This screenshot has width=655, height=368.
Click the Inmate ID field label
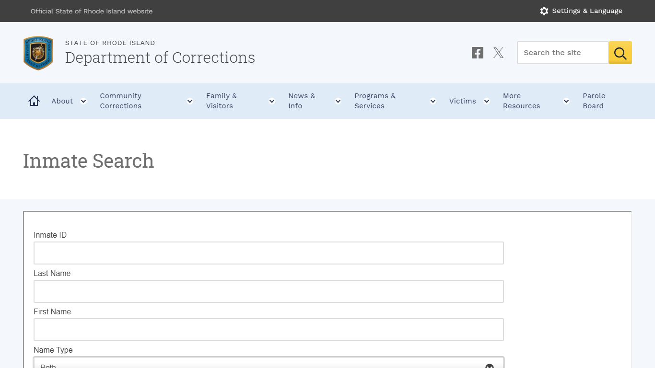click(50, 235)
